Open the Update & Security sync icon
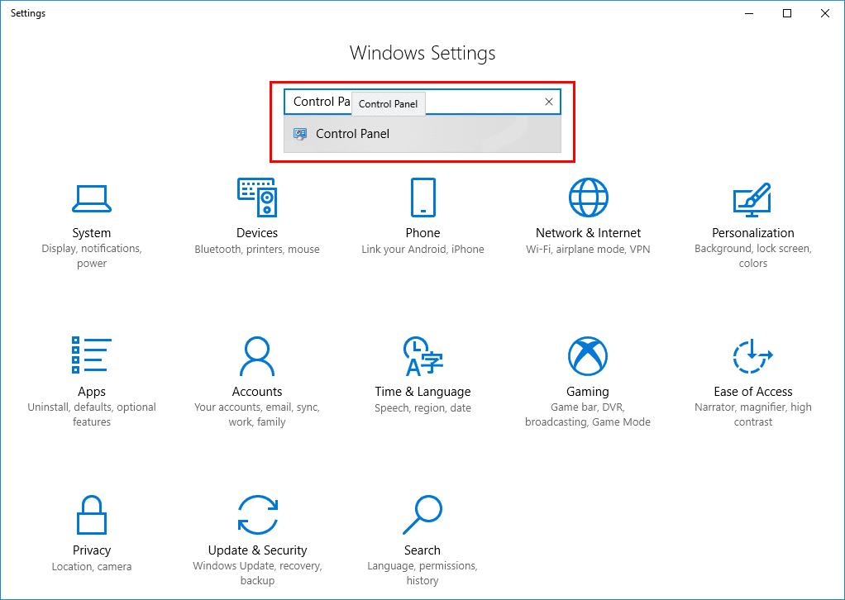 coord(258,515)
